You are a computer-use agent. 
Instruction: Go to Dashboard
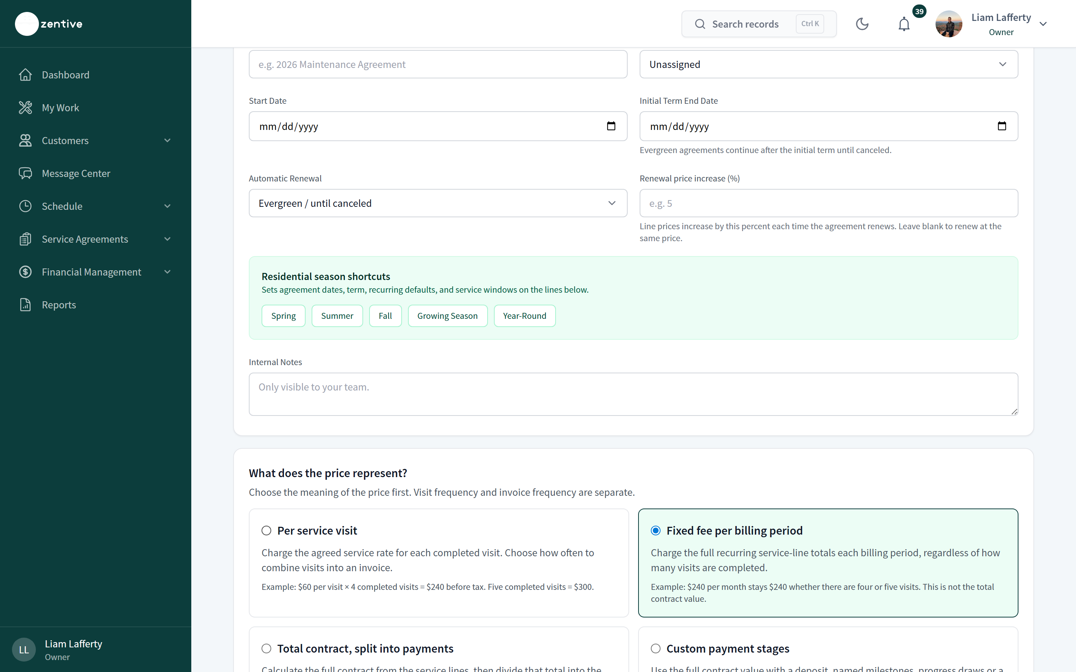pyautogui.click(x=65, y=75)
